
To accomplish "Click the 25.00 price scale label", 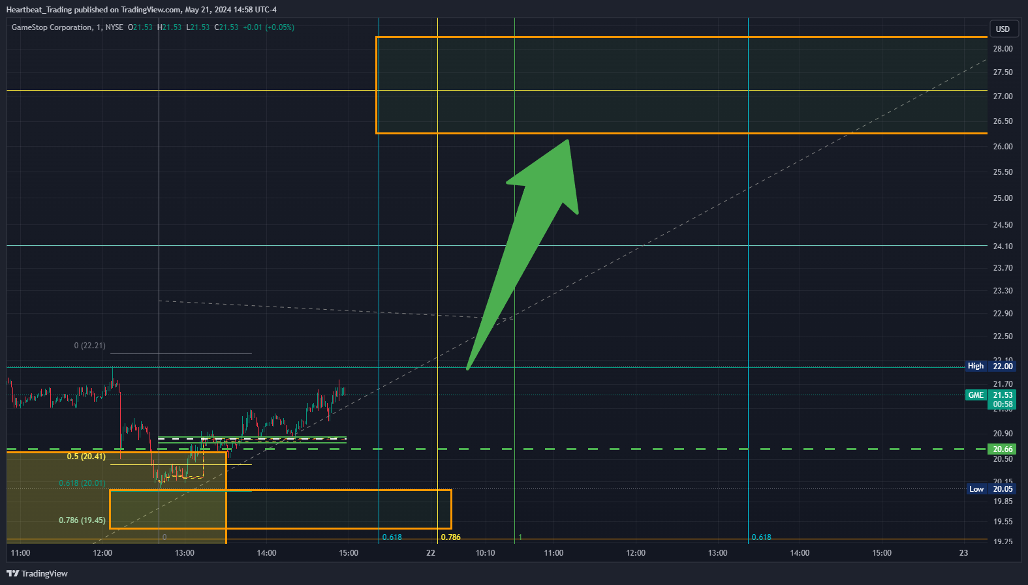I will click(x=1003, y=198).
